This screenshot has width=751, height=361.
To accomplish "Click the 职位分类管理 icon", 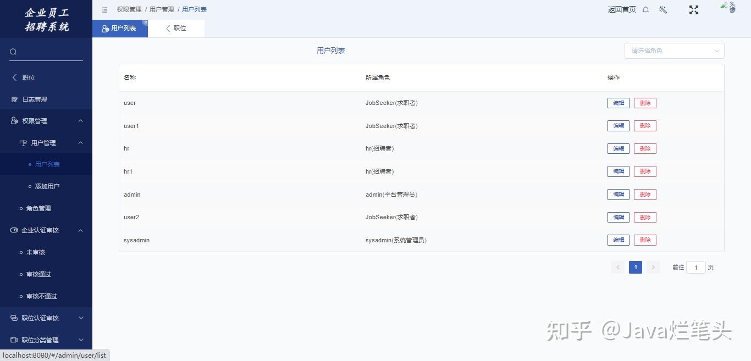I will (14, 340).
